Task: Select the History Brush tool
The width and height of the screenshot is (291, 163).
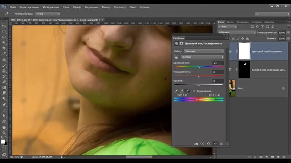Action: [4, 77]
